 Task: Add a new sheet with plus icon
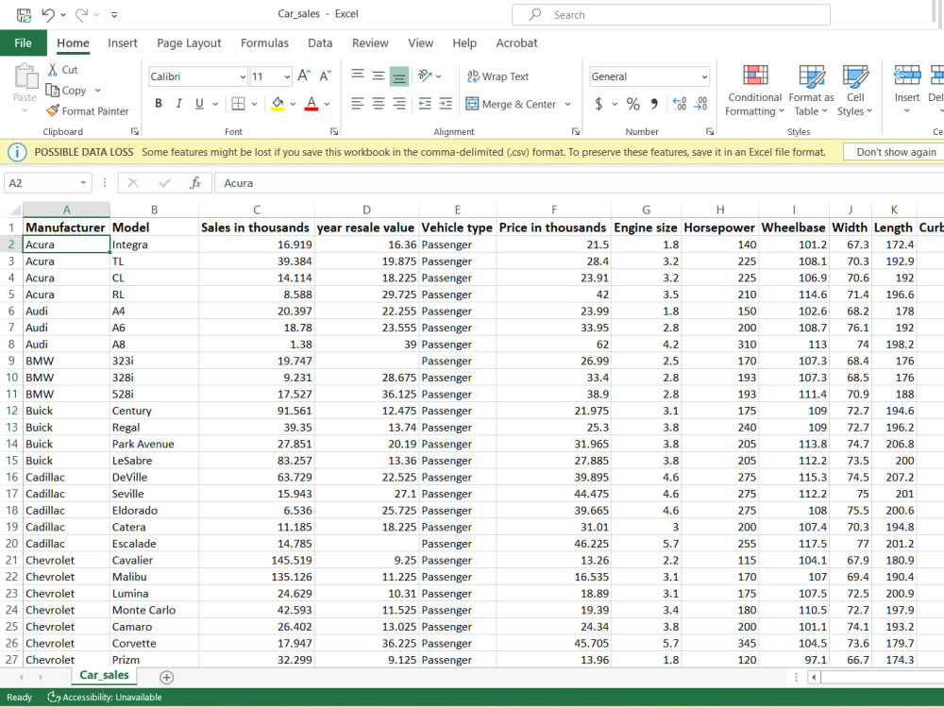(x=167, y=677)
